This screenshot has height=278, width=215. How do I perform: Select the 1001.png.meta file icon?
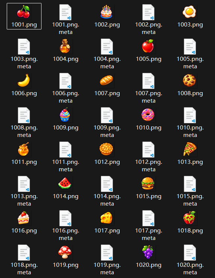pos(65,12)
